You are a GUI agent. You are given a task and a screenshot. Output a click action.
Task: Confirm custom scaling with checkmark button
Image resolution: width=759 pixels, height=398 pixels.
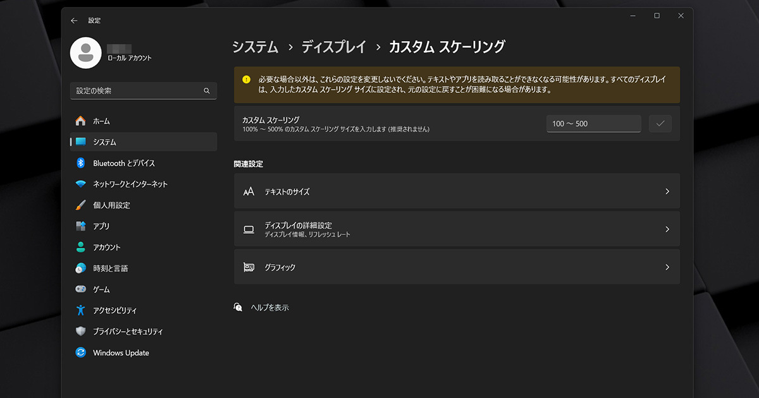click(660, 123)
